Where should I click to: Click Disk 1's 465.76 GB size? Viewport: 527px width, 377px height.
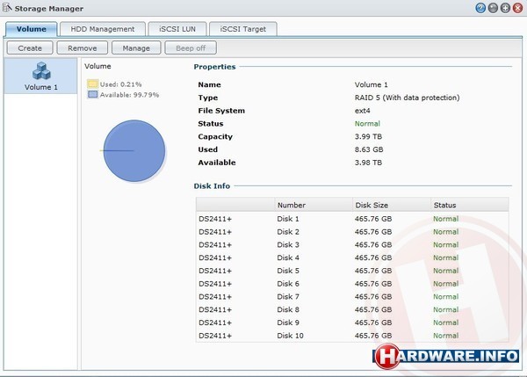pos(373,219)
